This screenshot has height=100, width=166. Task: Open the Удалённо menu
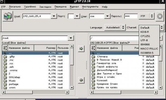[30, 7]
